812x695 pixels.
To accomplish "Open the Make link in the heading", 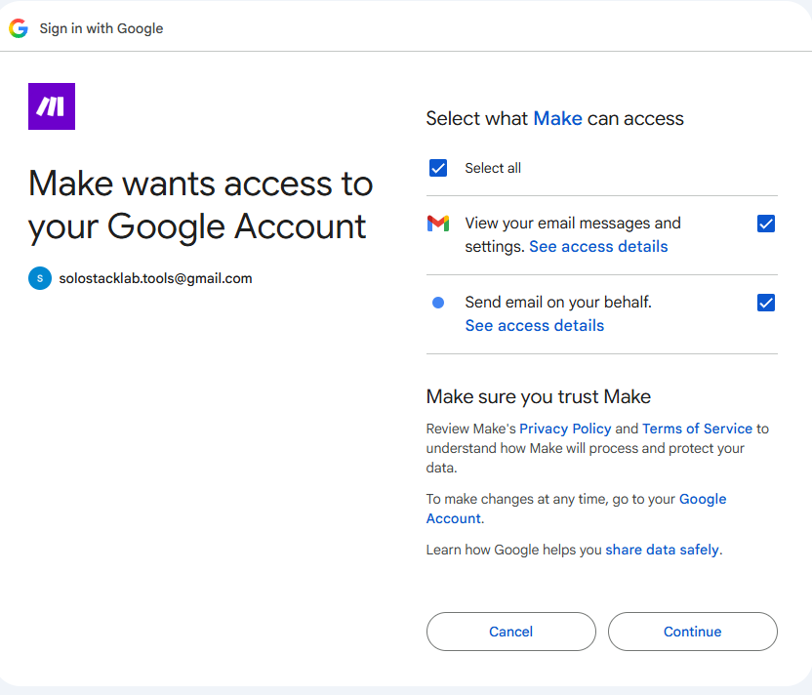I will [557, 118].
